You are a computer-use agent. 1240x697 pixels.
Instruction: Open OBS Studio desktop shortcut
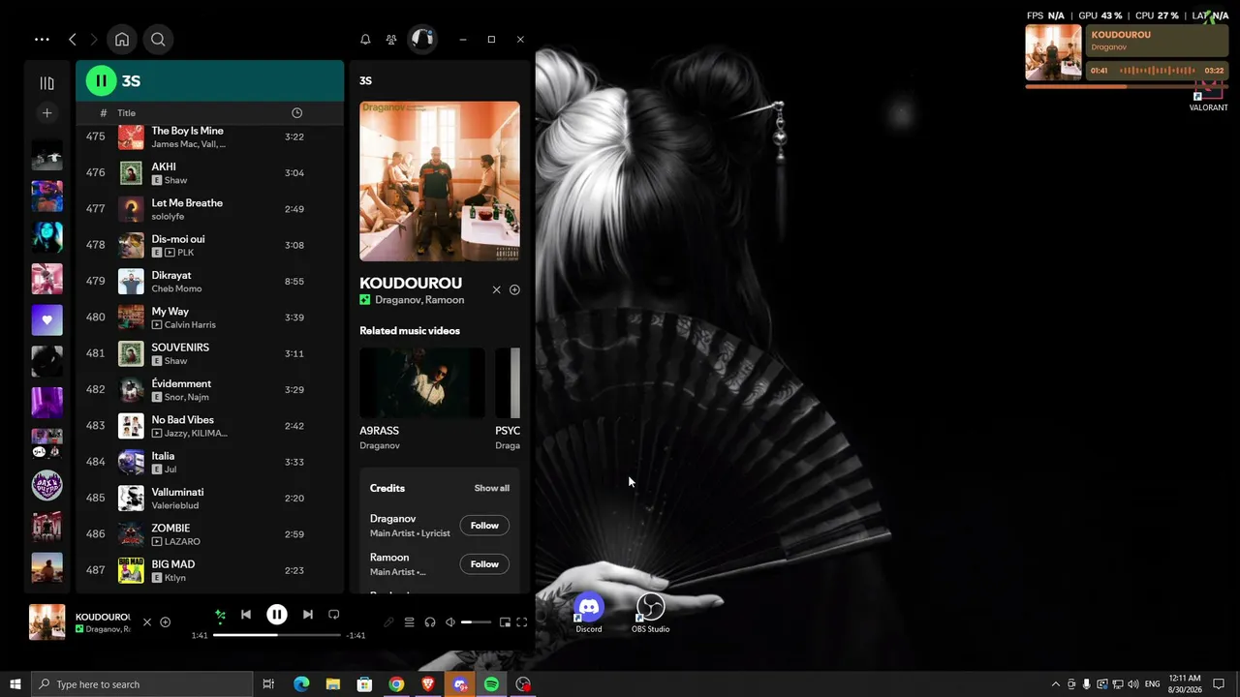[x=650, y=614]
